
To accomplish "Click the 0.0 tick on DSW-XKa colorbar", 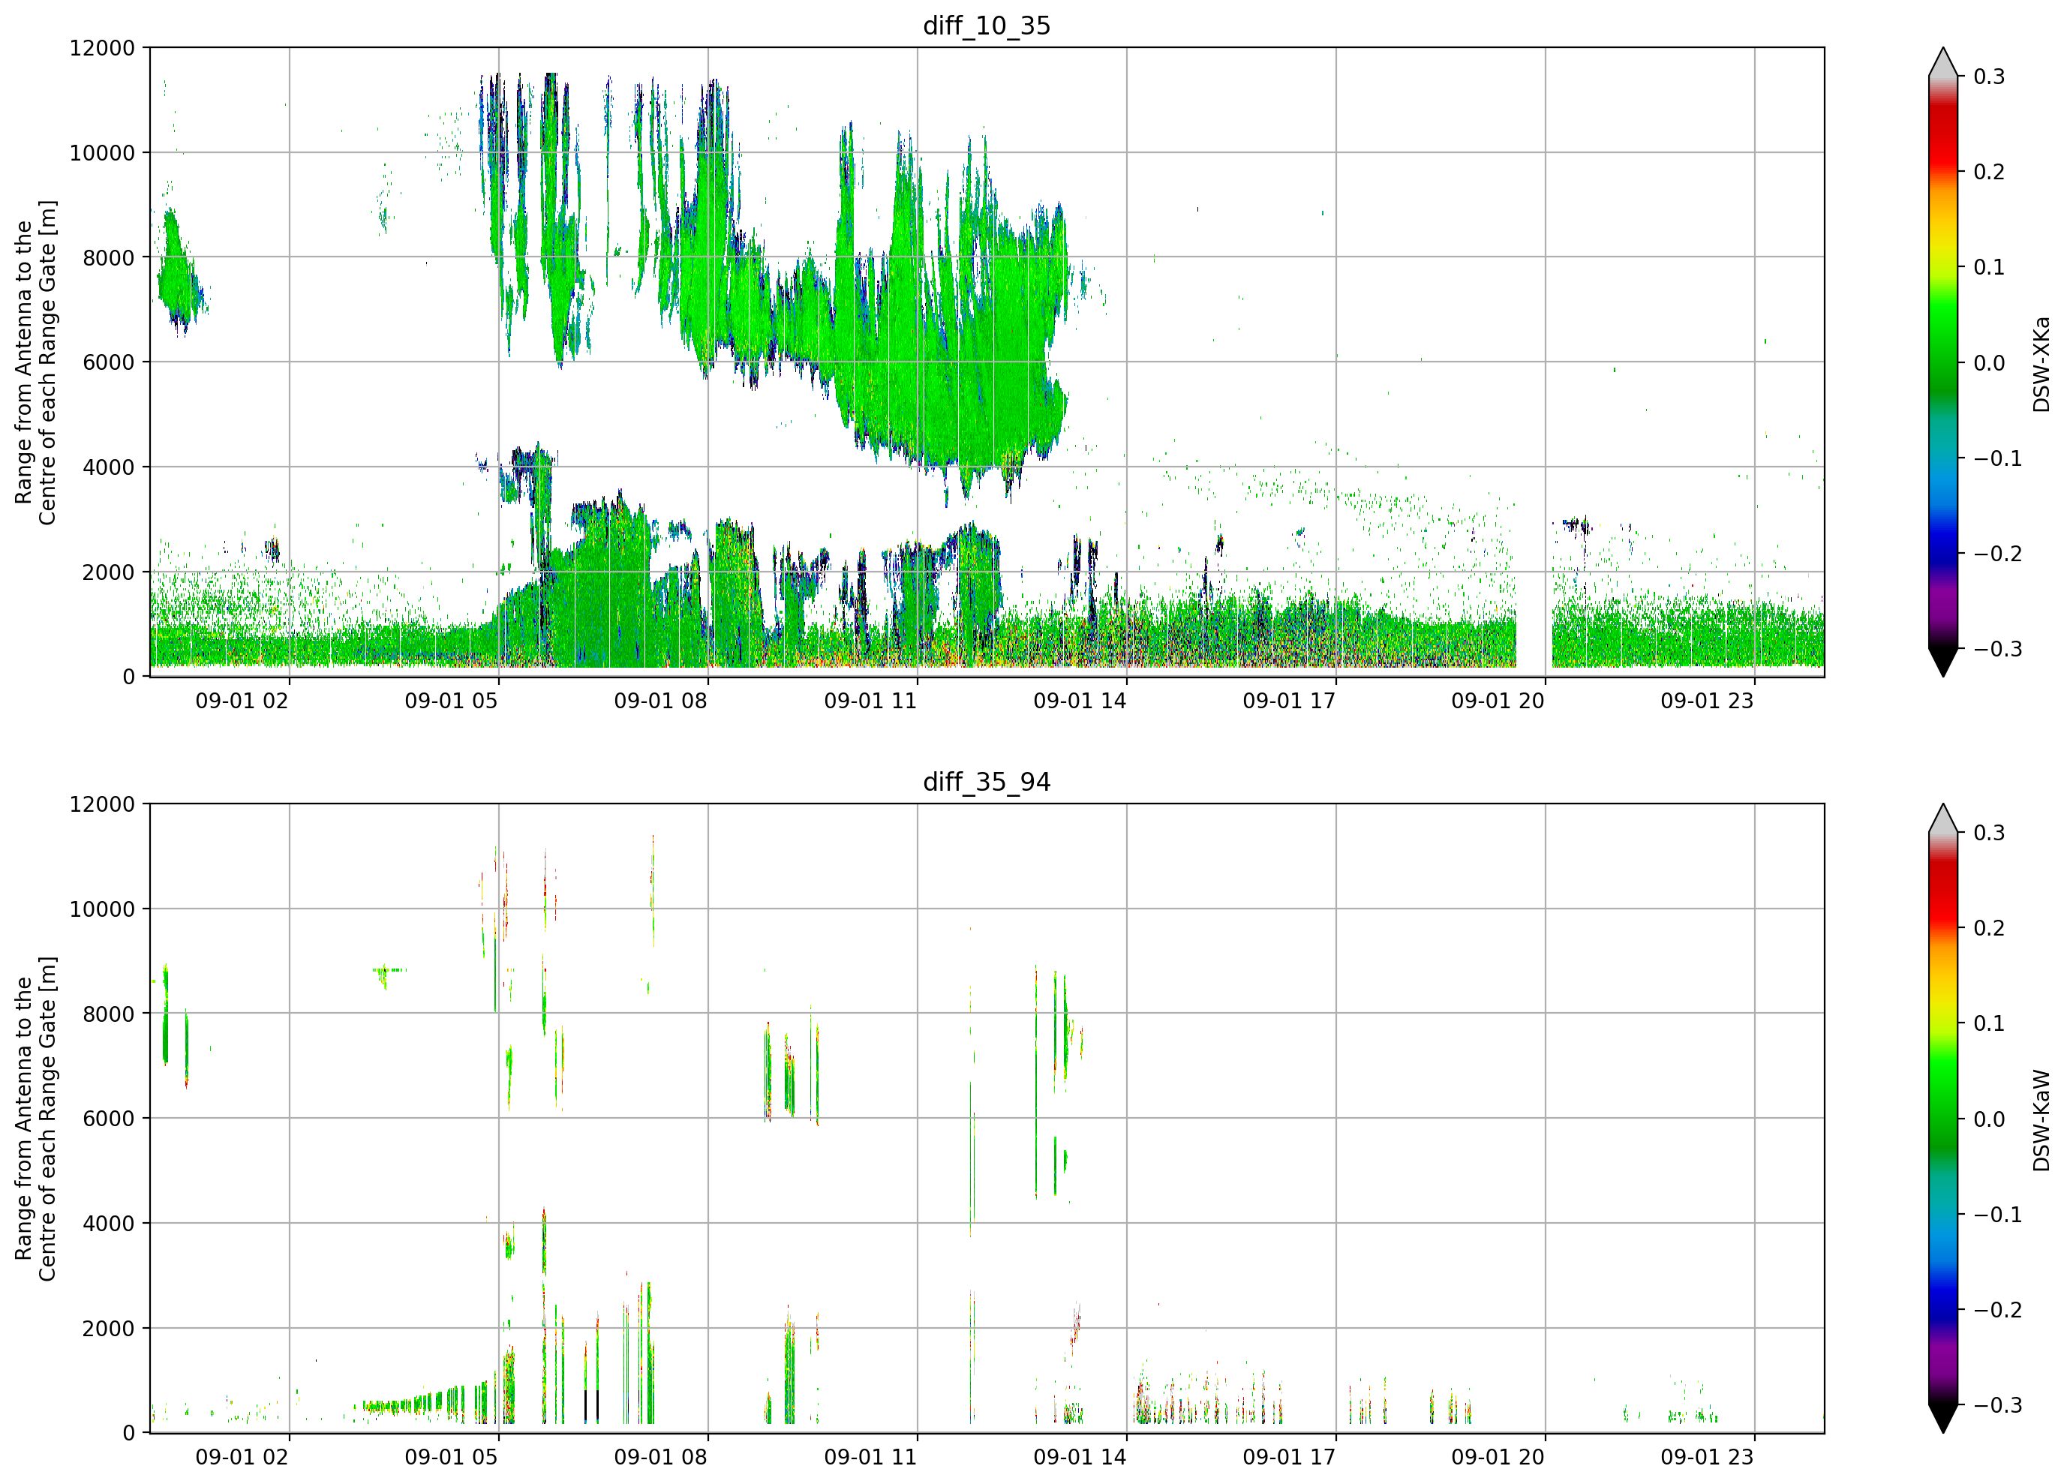I will pos(1989,364).
